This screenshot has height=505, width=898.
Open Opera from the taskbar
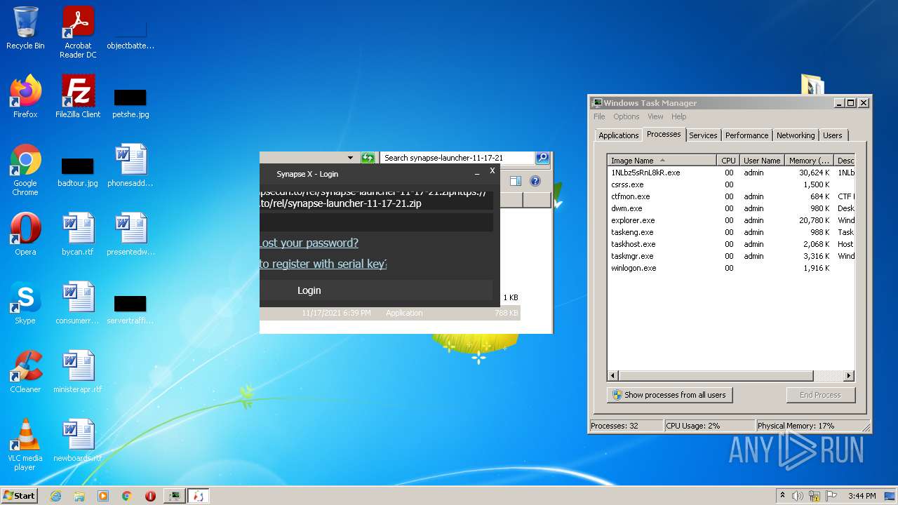click(x=150, y=496)
